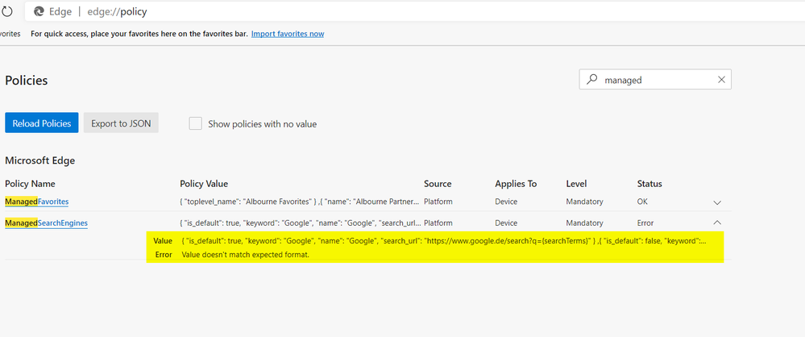Click the Source column header
The image size is (805, 337).
coord(438,183)
